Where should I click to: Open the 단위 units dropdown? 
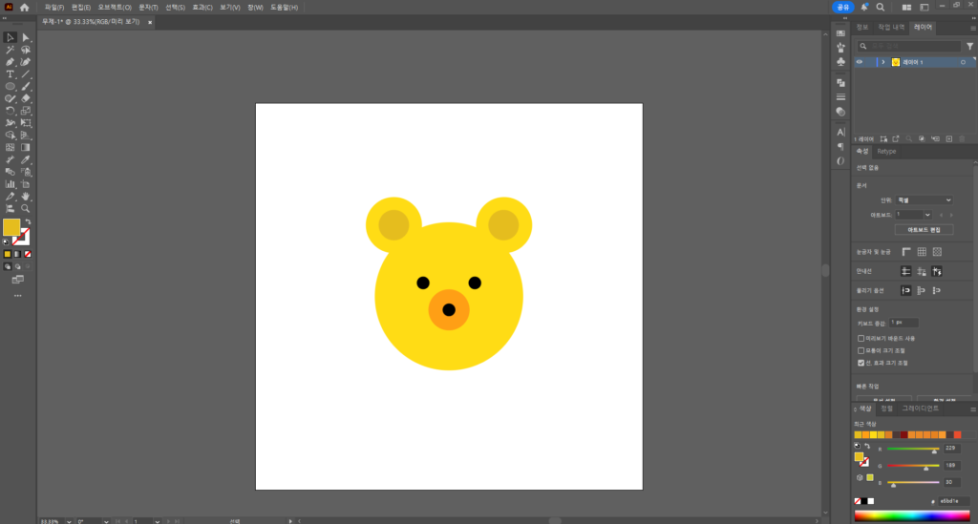(x=924, y=200)
